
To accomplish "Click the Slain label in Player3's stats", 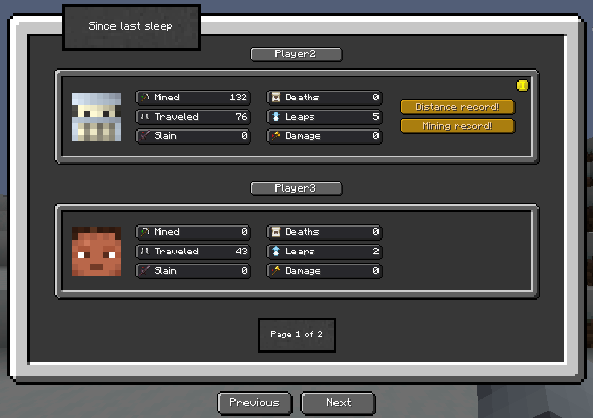I will pos(165,271).
